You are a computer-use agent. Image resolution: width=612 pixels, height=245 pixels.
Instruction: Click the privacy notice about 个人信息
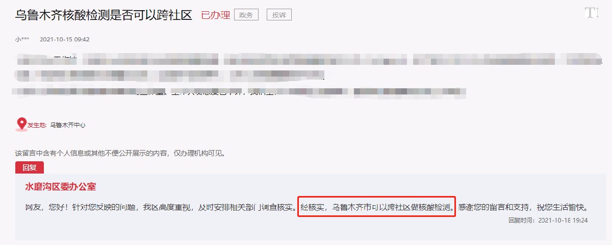[120, 153]
